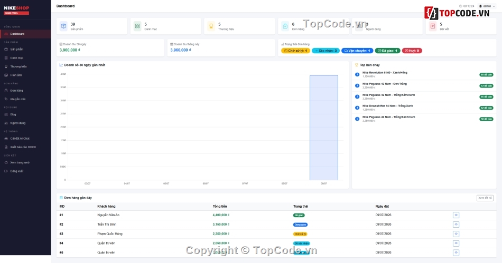Click the award icon on Thương hiệu card

pyautogui.click(x=211, y=26)
